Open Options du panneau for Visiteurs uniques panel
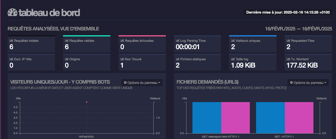The height and width of the screenshot is (139, 336). pos(142,83)
